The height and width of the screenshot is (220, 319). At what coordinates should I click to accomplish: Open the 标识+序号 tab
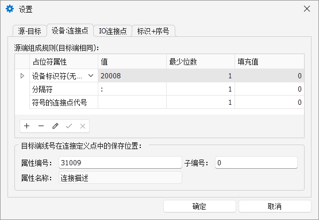coord(153,31)
